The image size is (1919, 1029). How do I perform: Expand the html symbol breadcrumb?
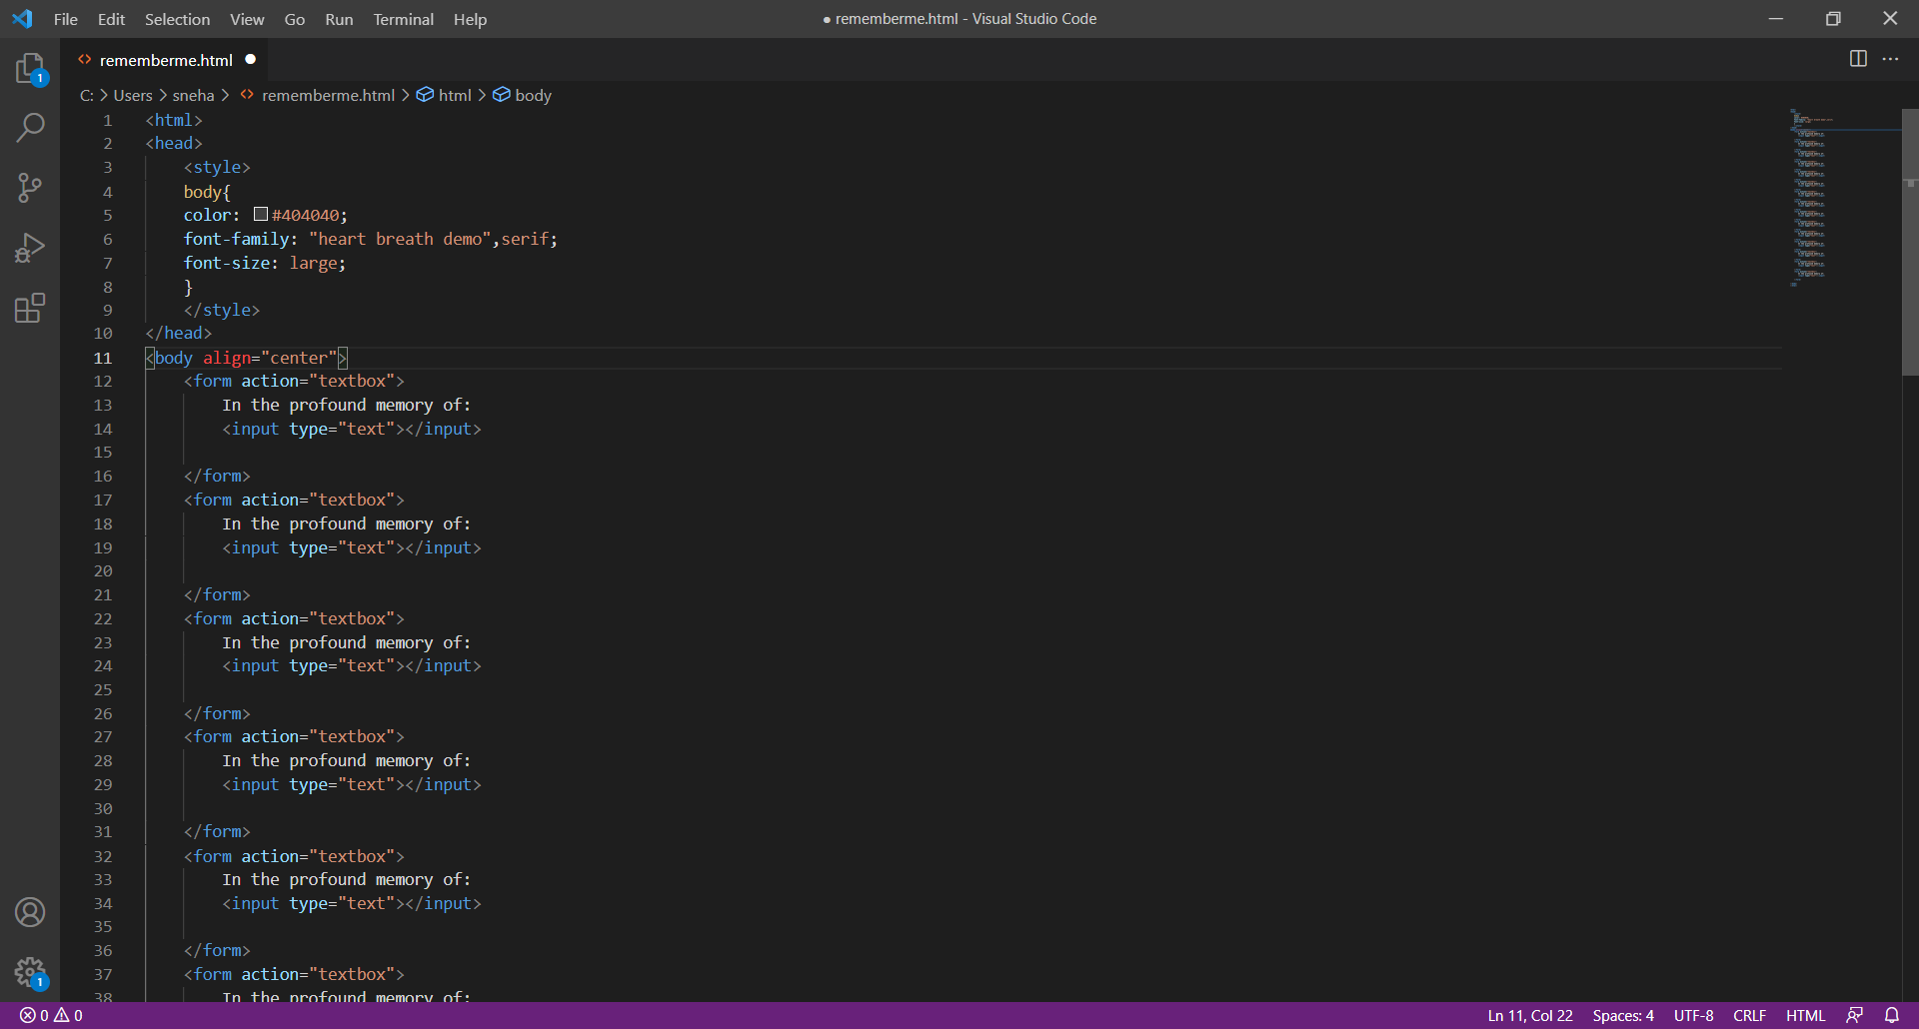coord(444,95)
